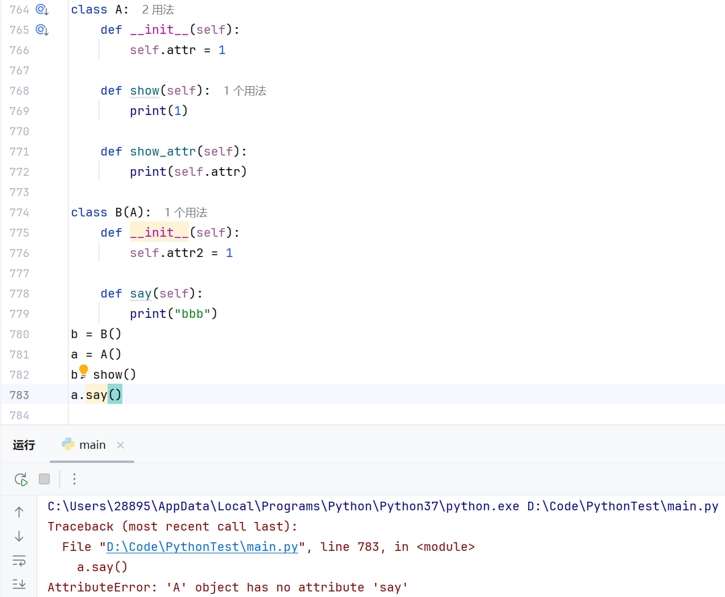Open the run panel more options menu
Image resolution: width=725 pixels, height=597 pixels.
74,479
